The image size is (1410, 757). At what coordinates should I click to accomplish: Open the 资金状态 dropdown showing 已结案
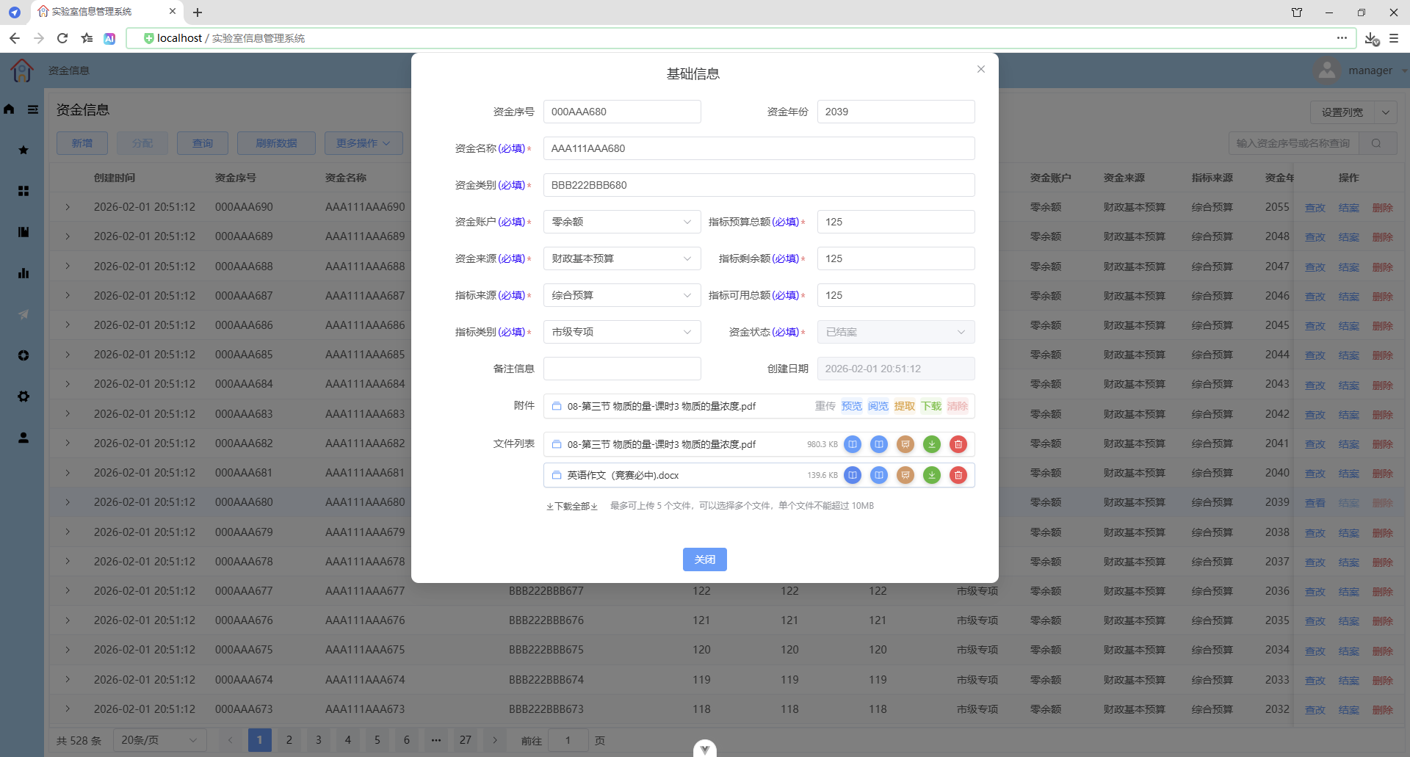pyautogui.click(x=896, y=332)
